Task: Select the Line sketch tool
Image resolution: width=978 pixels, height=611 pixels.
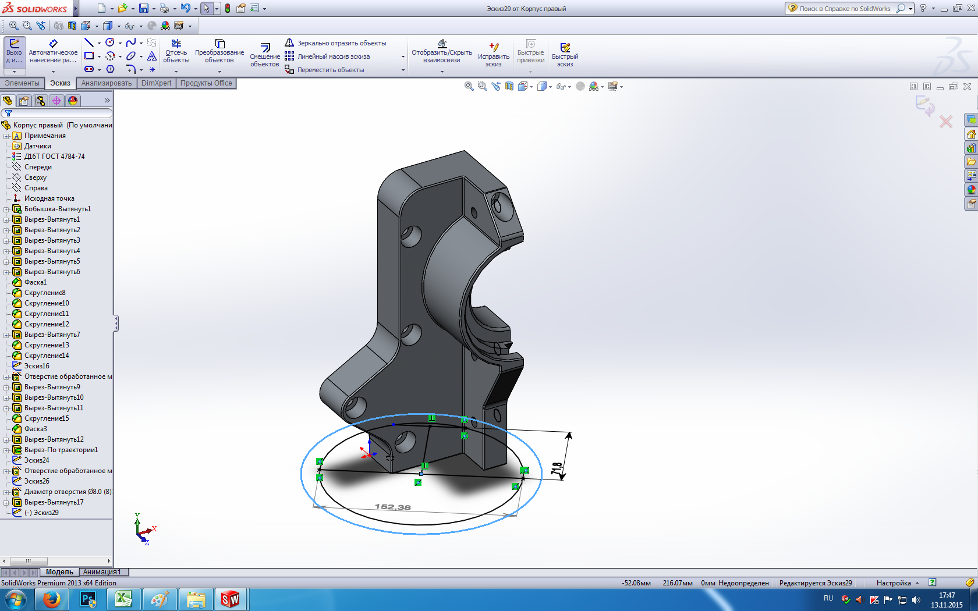Action: click(x=89, y=43)
